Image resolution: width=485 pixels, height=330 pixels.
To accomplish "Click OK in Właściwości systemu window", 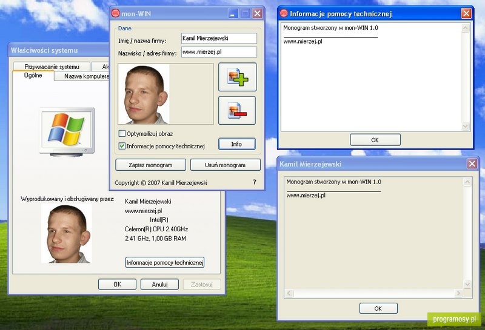I will pos(117,284).
